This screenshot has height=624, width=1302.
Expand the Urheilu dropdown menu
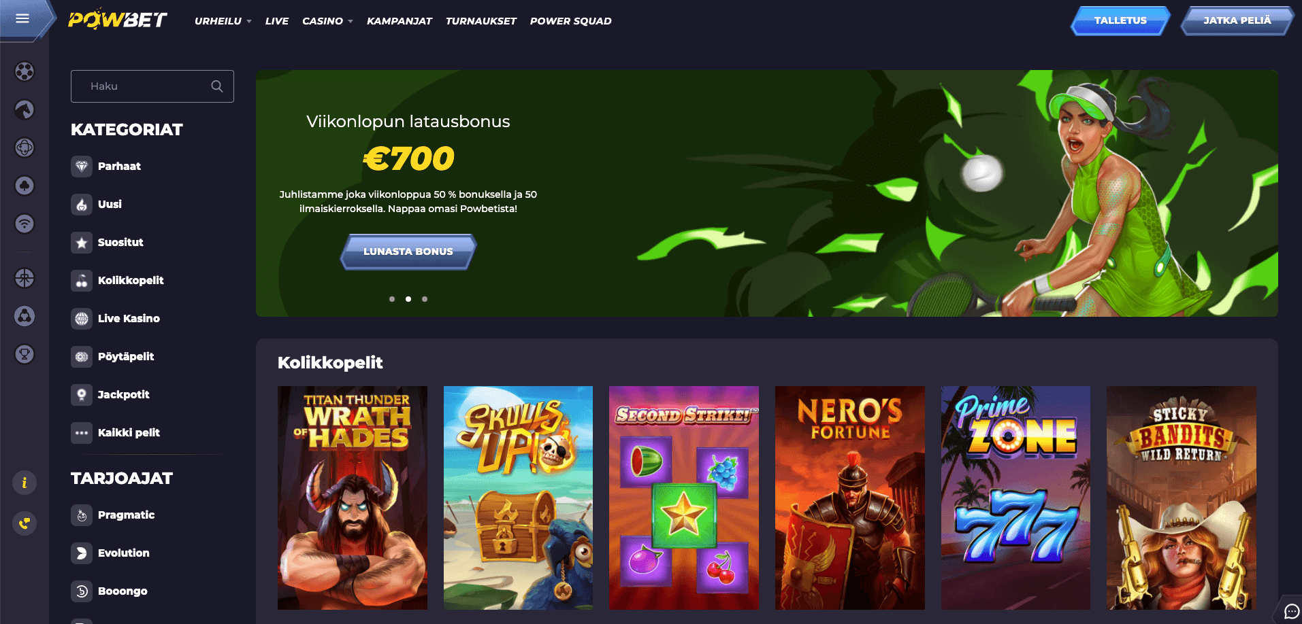[x=223, y=21]
